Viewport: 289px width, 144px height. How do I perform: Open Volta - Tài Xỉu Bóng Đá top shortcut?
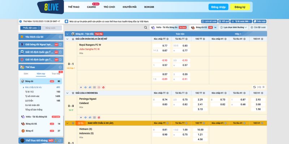(x=169, y=28)
